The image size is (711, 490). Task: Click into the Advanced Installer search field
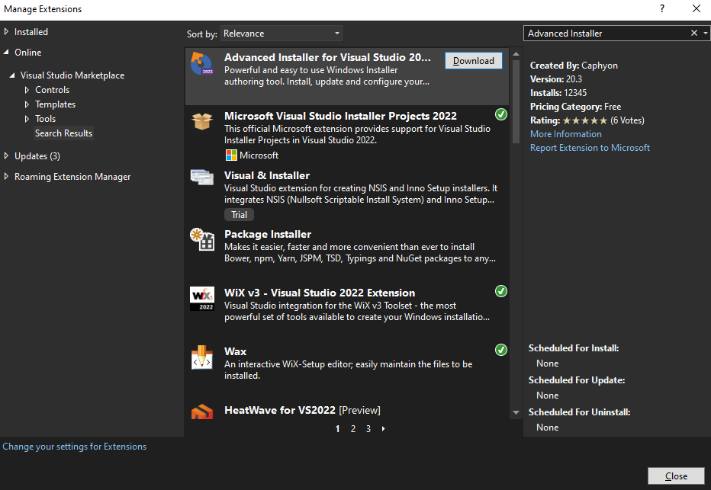pyautogui.click(x=606, y=33)
